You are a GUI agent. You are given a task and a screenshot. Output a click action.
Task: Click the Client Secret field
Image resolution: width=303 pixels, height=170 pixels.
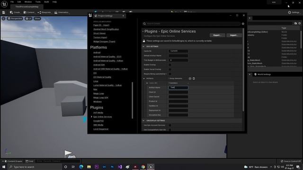178,97
